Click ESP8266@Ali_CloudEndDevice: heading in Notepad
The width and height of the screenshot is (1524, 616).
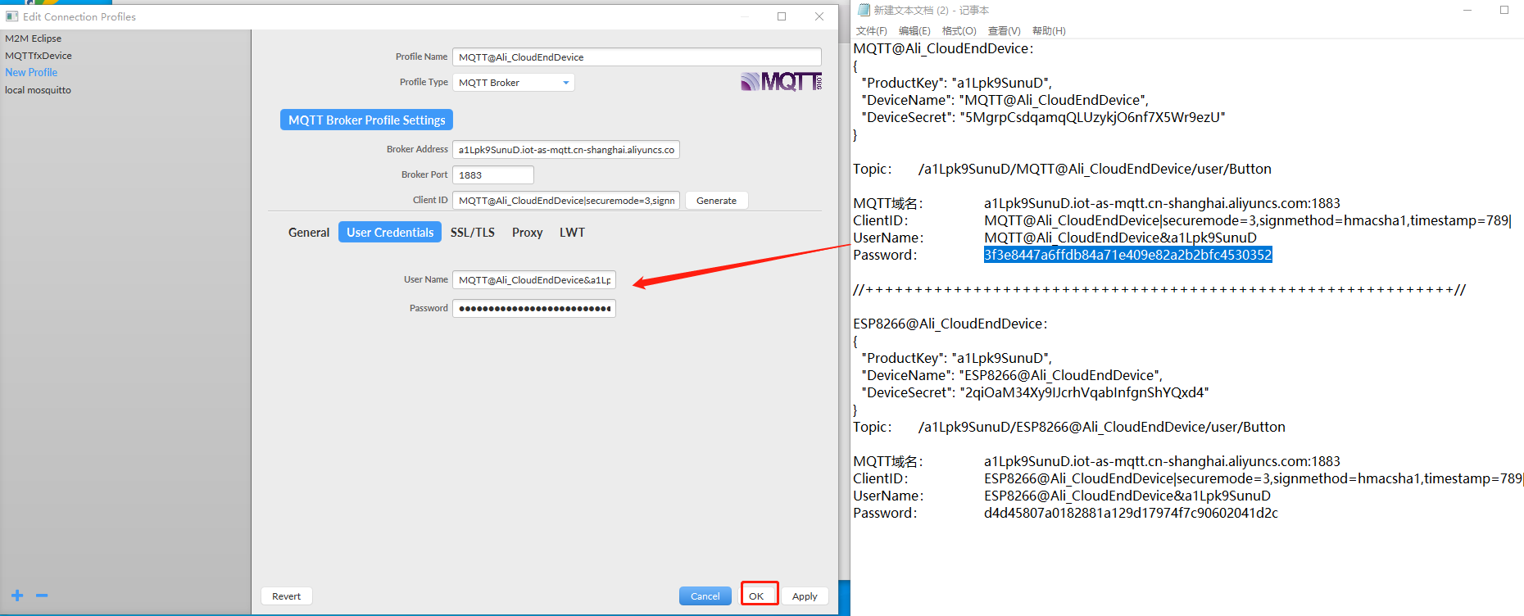pyautogui.click(x=950, y=324)
